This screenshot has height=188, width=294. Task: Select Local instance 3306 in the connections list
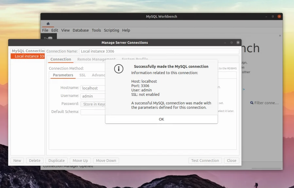27,56
